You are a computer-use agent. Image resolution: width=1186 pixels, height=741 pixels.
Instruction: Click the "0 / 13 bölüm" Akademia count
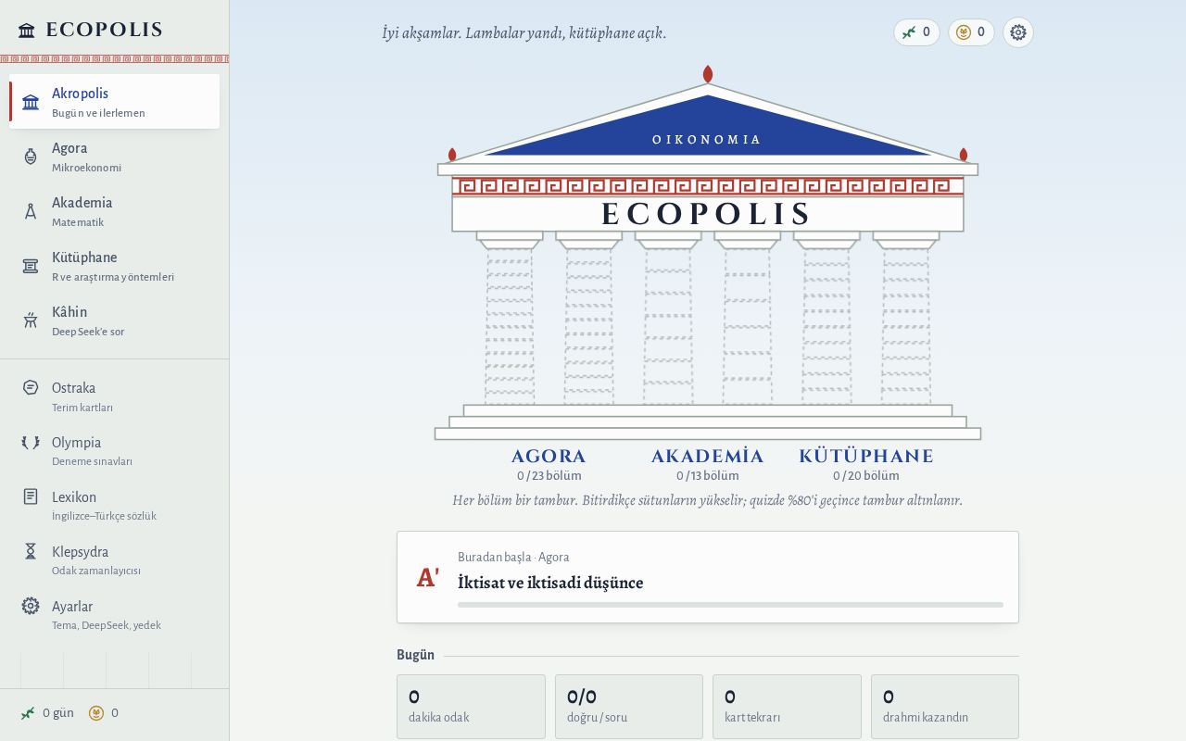(x=708, y=476)
